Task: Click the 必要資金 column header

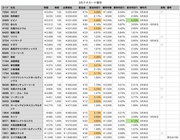Action: [x=70, y=7]
